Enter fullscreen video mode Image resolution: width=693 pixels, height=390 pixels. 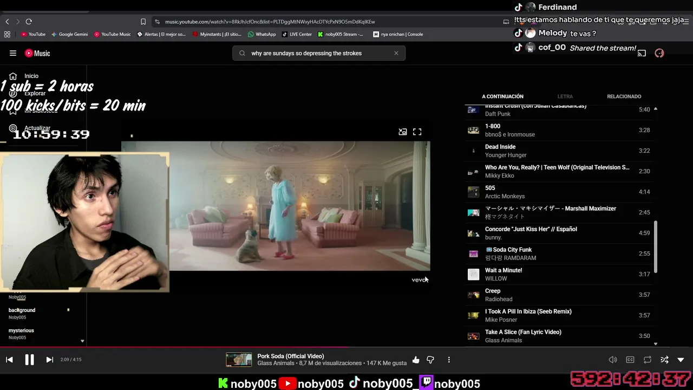click(x=417, y=132)
